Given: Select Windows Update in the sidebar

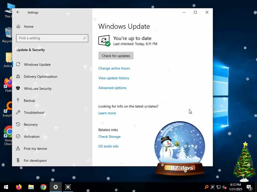Looking at the screenshot, I should (x=37, y=64).
